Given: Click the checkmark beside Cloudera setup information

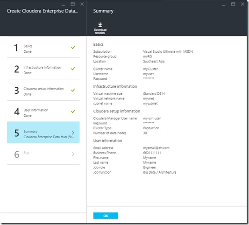Looking at the screenshot, I should click(x=73, y=90).
